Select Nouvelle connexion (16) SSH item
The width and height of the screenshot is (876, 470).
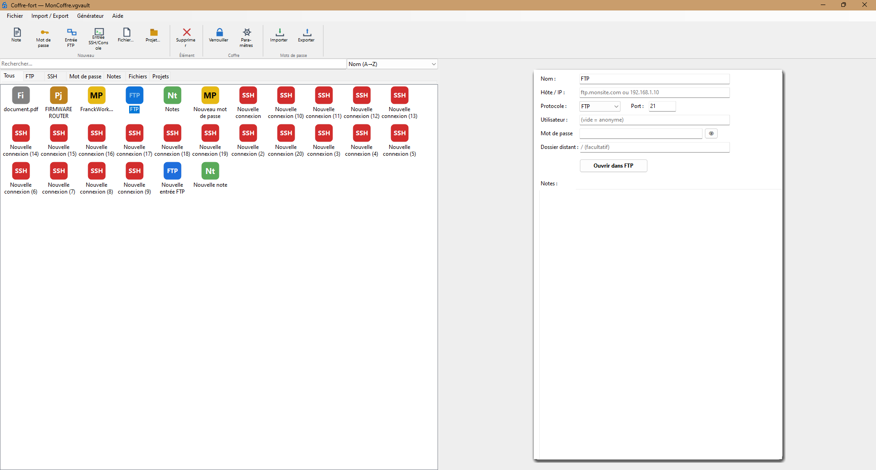coord(97,141)
